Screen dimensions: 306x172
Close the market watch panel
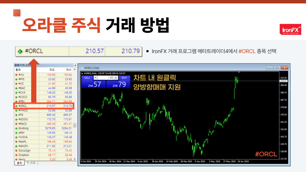[x=75, y=65]
